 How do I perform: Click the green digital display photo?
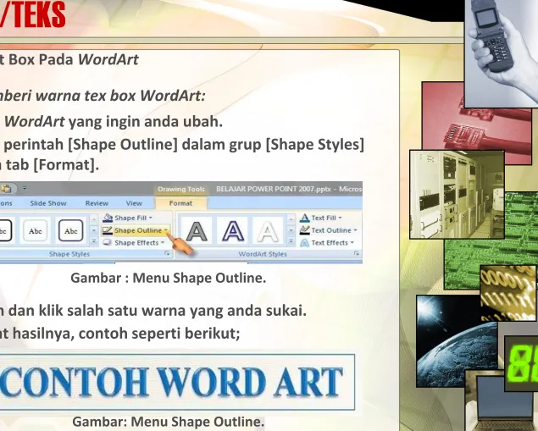pyautogui.click(x=522, y=363)
